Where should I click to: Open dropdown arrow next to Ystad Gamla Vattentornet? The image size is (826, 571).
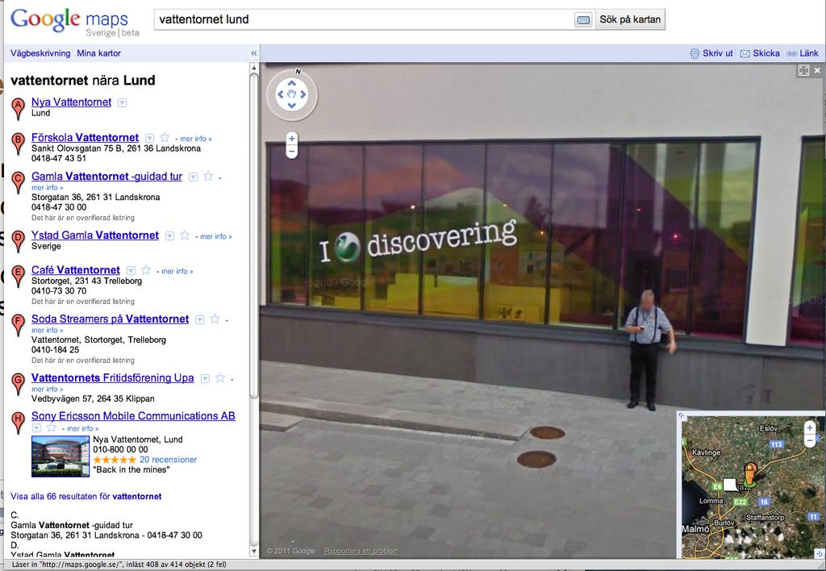click(x=169, y=236)
